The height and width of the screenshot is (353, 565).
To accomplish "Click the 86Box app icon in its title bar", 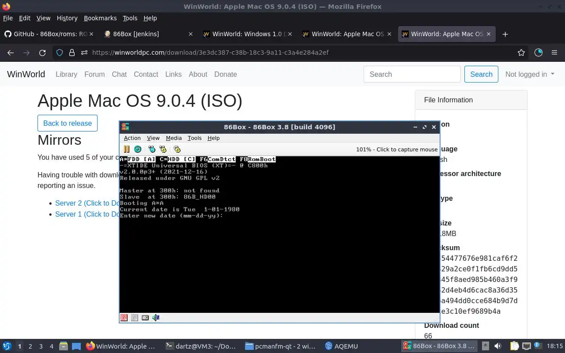I will click(125, 127).
